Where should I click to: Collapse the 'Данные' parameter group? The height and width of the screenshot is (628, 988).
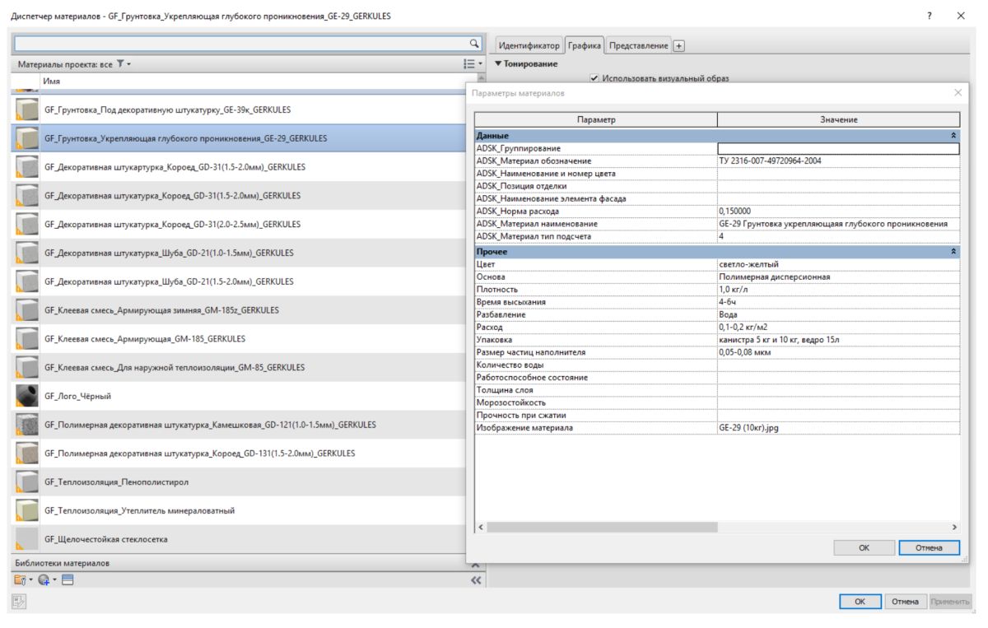953,135
